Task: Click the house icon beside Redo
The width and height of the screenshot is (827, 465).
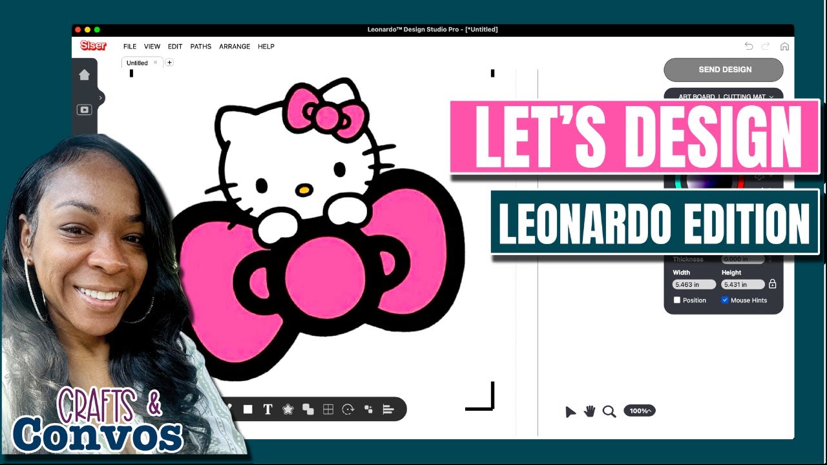Action: pyautogui.click(x=784, y=46)
